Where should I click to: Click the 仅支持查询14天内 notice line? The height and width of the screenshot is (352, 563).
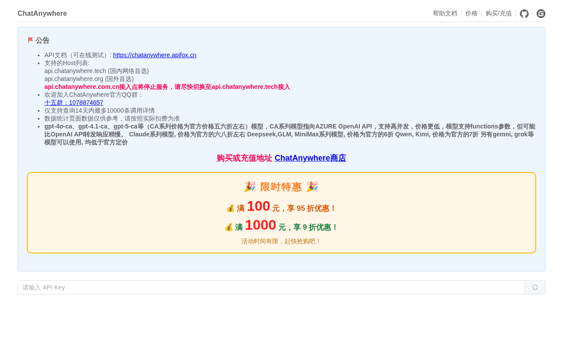[x=99, y=110]
